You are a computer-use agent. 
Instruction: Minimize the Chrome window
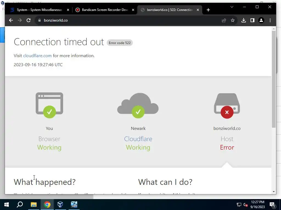pos(245,7)
